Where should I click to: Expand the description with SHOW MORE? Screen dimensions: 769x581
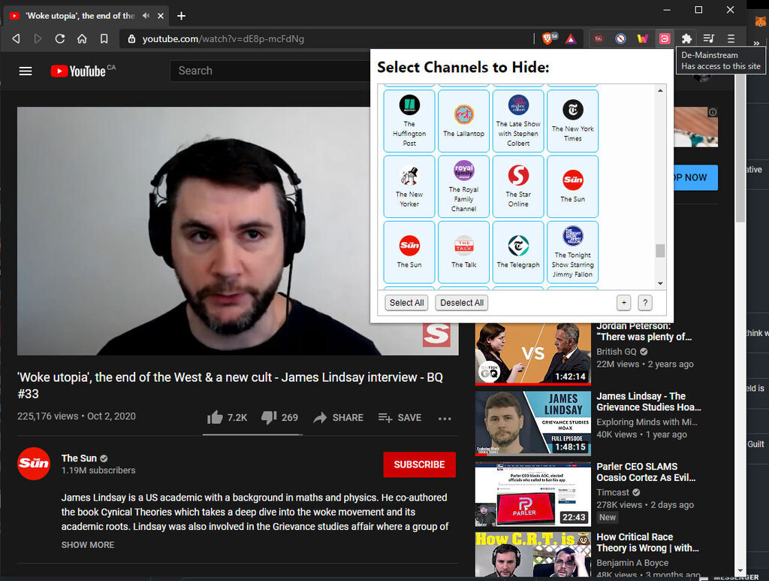pyautogui.click(x=88, y=545)
